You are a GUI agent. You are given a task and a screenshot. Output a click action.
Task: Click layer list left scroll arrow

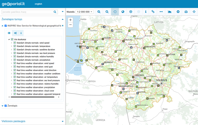(x=9, y=97)
